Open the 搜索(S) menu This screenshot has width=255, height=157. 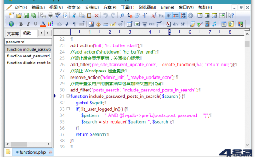(x=74, y=7)
